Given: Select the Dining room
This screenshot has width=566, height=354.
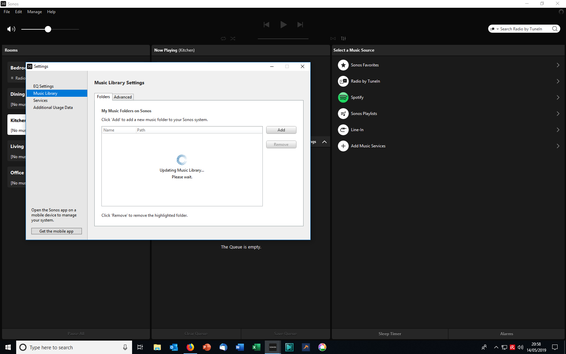Looking at the screenshot, I should pyautogui.click(x=17, y=98).
